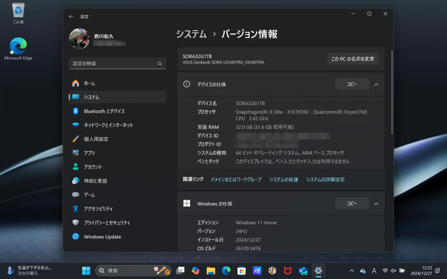The image size is (447, 279).
Task: Go back with the Settings back arrow
Action: (x=72, y=17)
